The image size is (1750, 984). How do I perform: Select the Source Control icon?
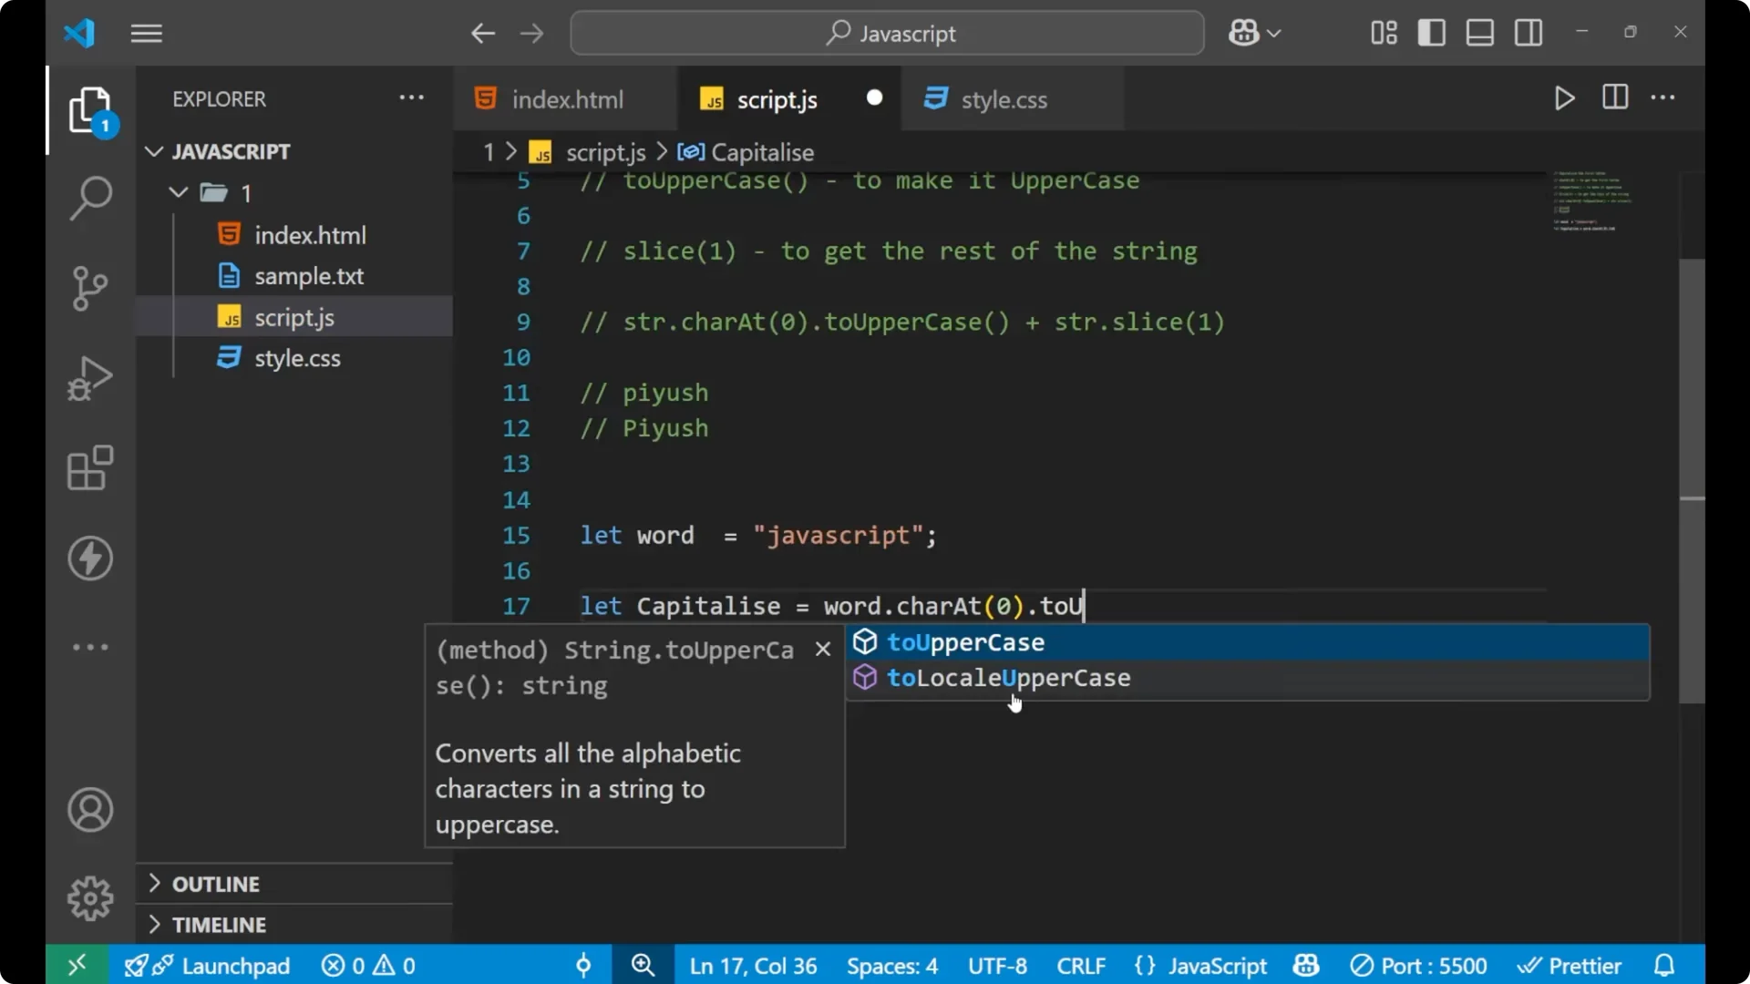coord(89,288)
